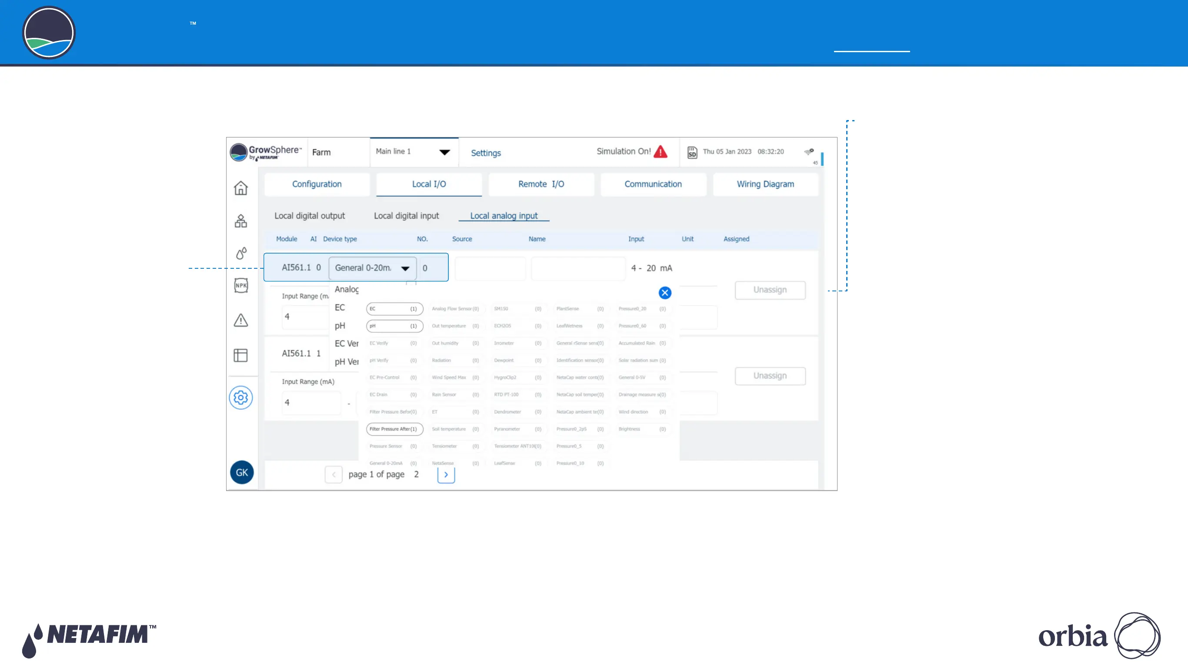Screen dimensions: 1188x668
Task: Open the table layout sidebar icon
Action: point(241,355)
